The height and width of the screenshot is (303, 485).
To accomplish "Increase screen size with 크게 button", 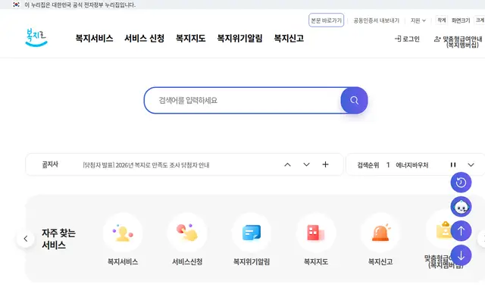I will click(480, 20).
